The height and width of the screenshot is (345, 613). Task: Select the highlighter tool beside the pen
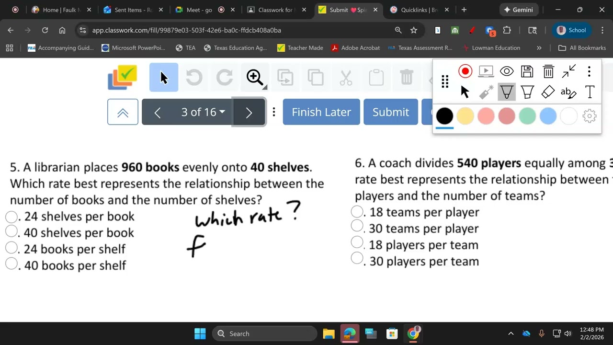527,92
